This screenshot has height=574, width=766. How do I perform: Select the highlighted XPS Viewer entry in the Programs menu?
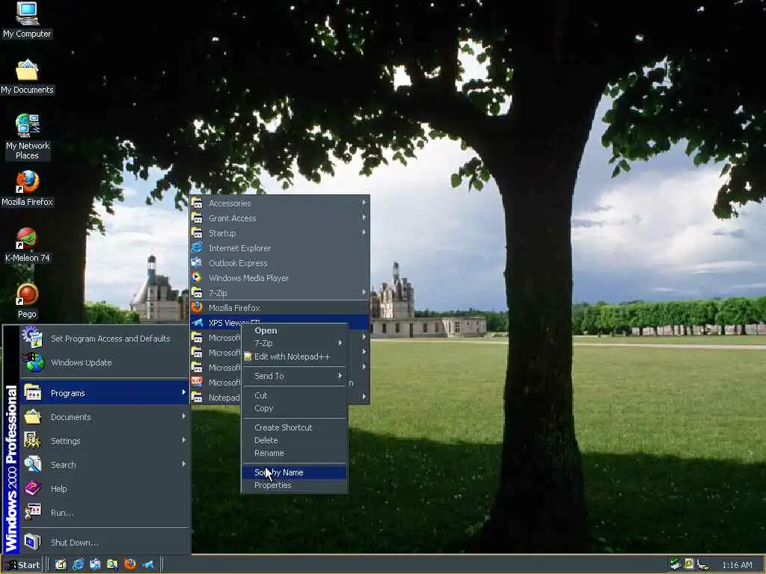tap(280, 323)
